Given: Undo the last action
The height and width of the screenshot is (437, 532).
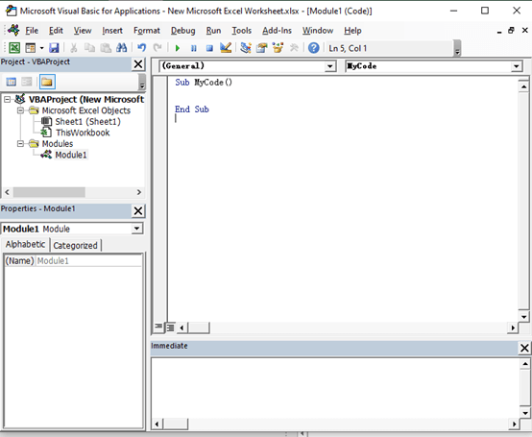Looking at the screenshot, I should tap(142, 48).
